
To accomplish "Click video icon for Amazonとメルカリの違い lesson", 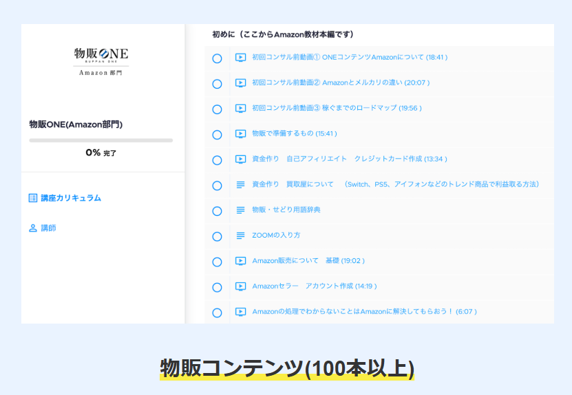I will [240, 83].
